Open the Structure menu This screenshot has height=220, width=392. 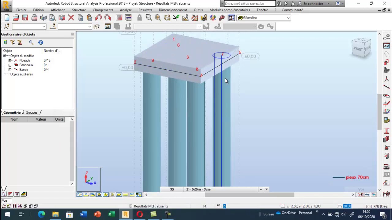click(79, 10)
